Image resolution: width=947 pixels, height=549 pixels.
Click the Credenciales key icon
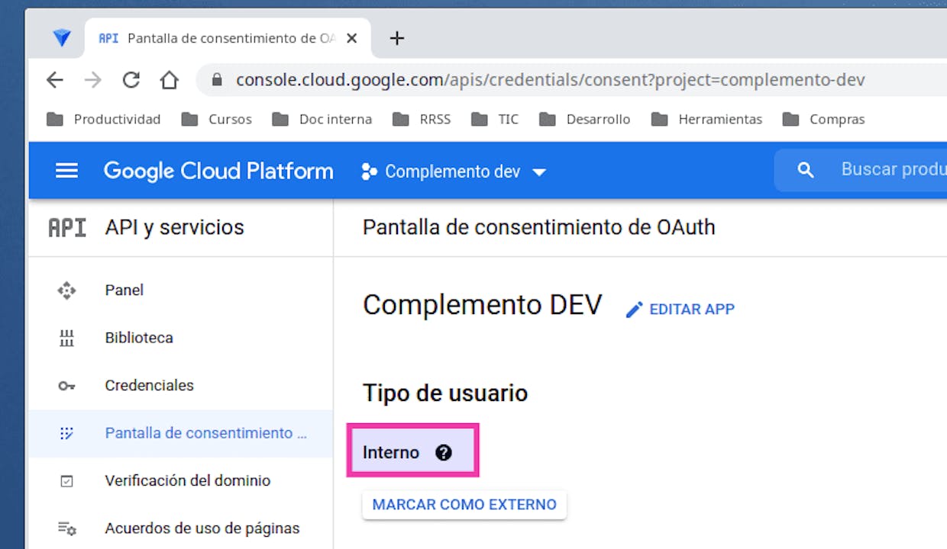click(66, 386)
